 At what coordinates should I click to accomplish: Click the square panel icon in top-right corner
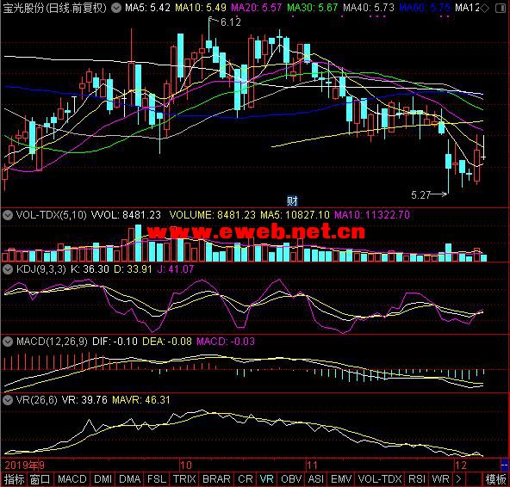click(501, 8)
